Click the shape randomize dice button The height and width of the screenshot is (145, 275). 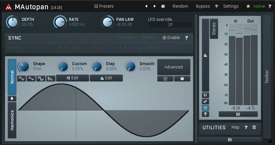coord(182,79)
